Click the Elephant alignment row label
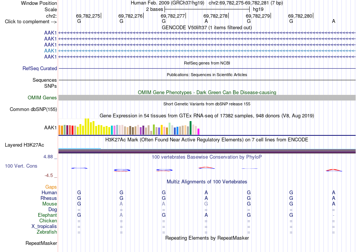Viewport: 356px width, 252px height. [x=48, y=215]
